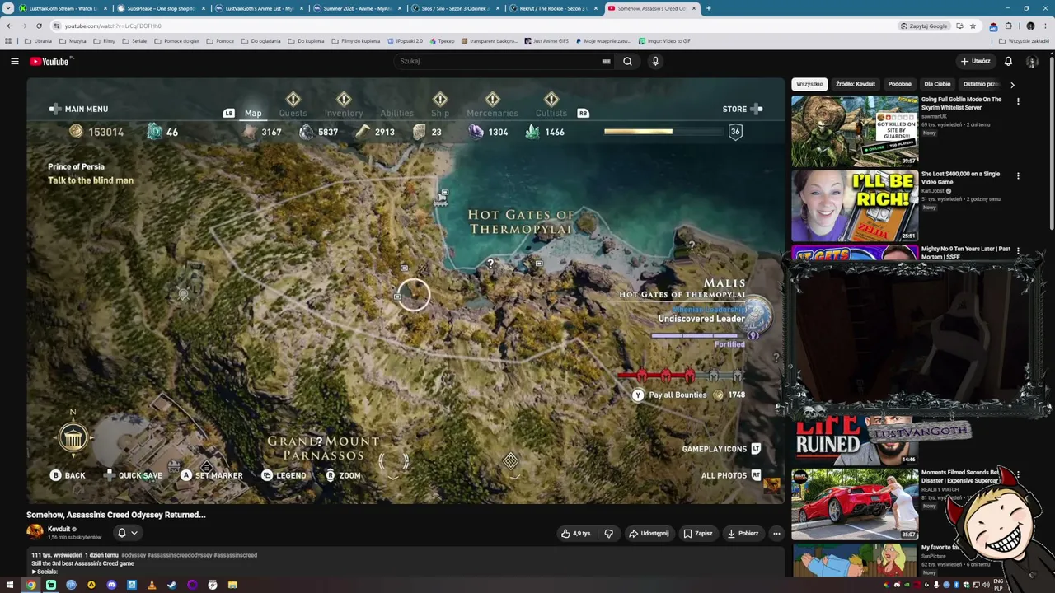Bookmark this page with the star icon
Viewport: 1055px width, 593px height.
coord(973,26)
